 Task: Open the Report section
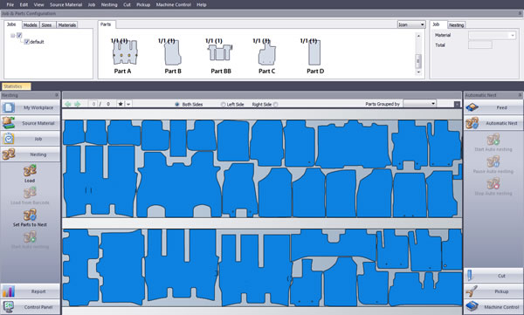[x=31, y=291]
